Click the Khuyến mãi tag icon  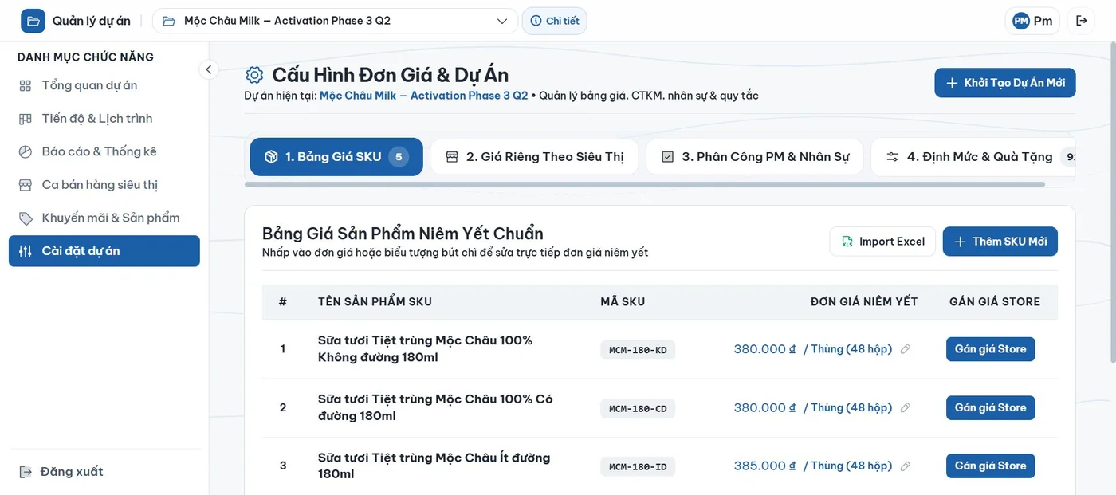26,218
